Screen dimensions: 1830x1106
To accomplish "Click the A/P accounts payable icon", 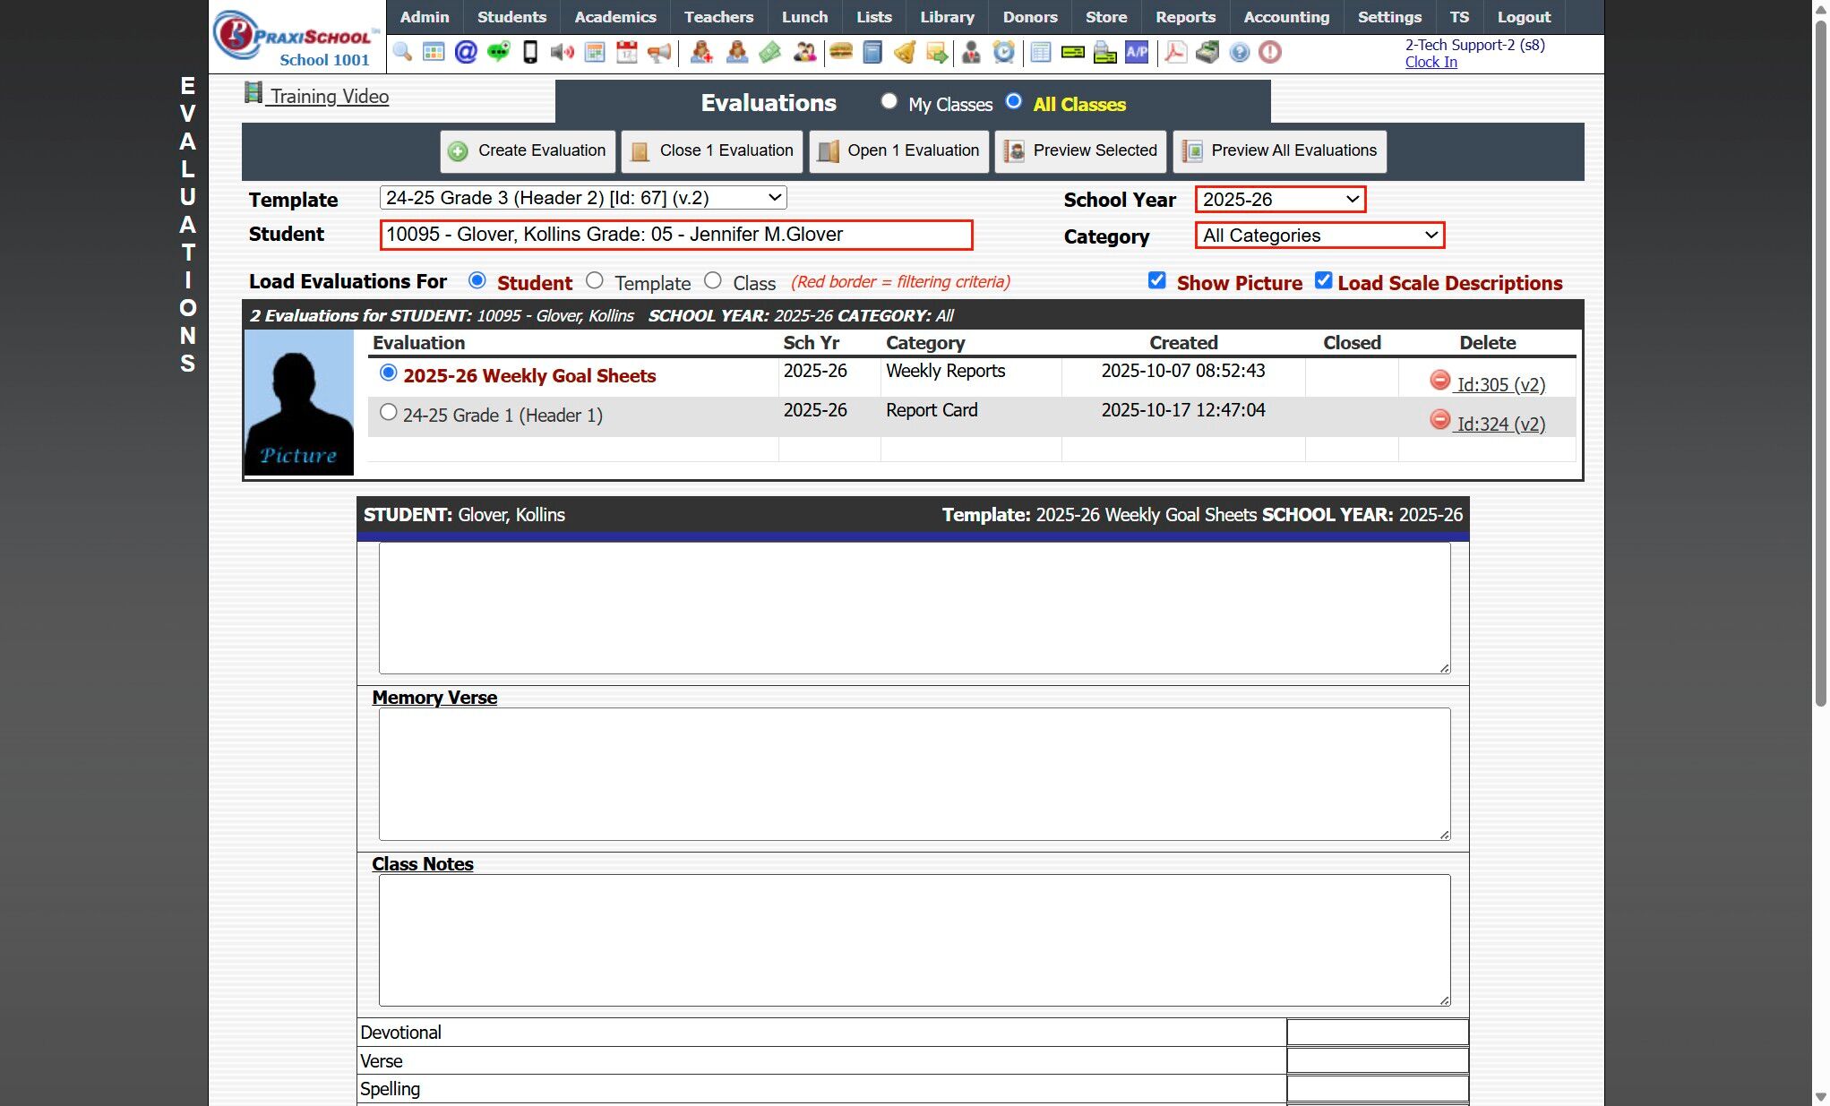I will coord(1137,52).
